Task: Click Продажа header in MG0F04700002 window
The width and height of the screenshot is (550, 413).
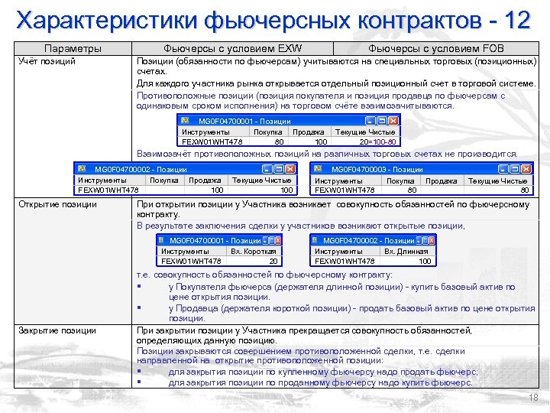Action: 205,180
